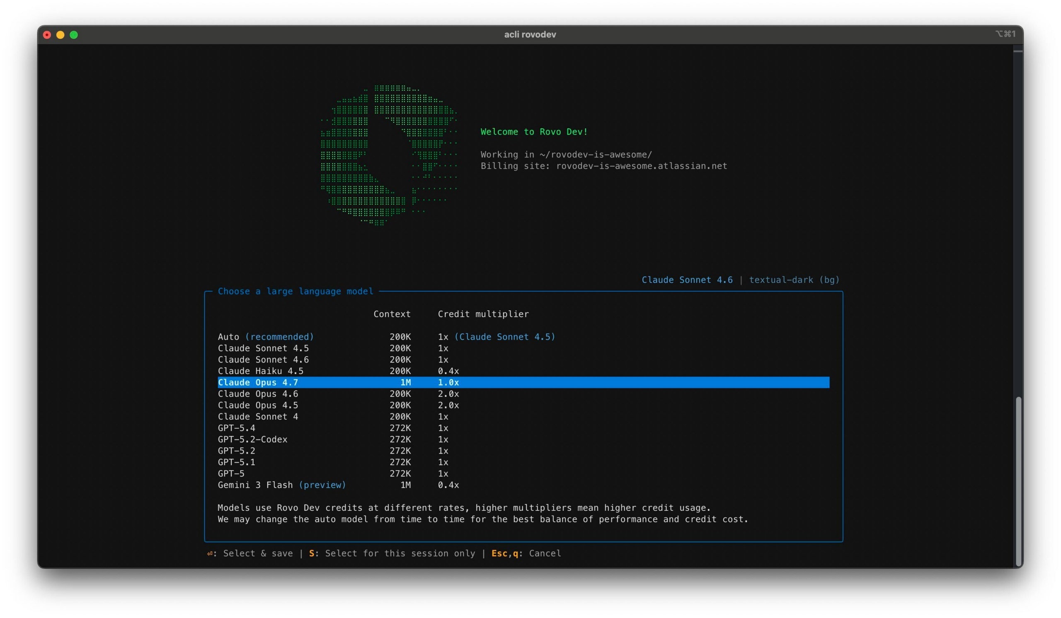Screen dimensions: 1061x618
Task: Pick Claude Sonnet 4.6 in the model list
Action: pos(523,359)
